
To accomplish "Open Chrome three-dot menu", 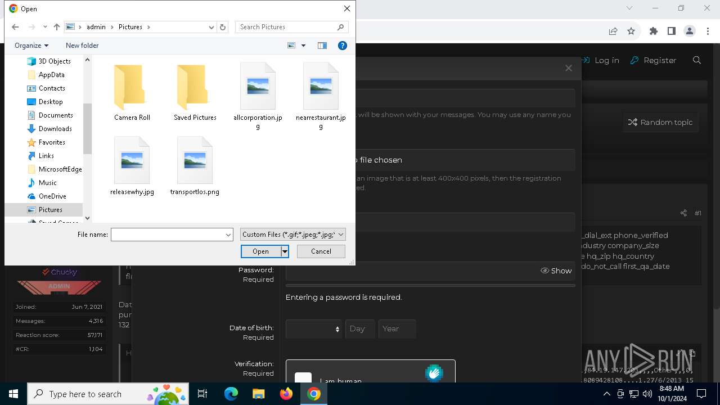I will coord(707,31).
